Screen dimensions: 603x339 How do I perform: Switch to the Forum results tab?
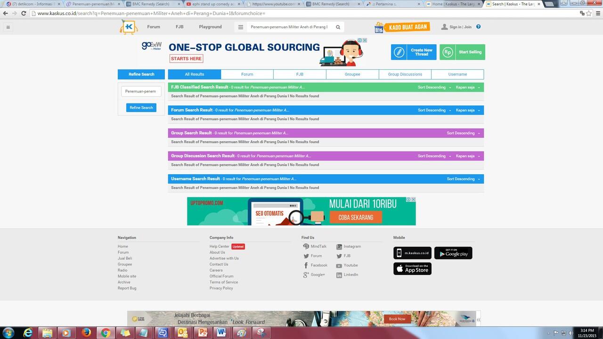click(x=247, y=74)
